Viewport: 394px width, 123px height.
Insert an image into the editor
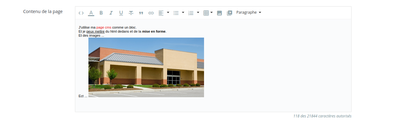[x=219, y=13]
